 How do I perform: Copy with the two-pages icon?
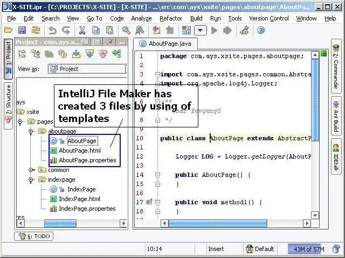pyautogui.click(x=96, y=30)
